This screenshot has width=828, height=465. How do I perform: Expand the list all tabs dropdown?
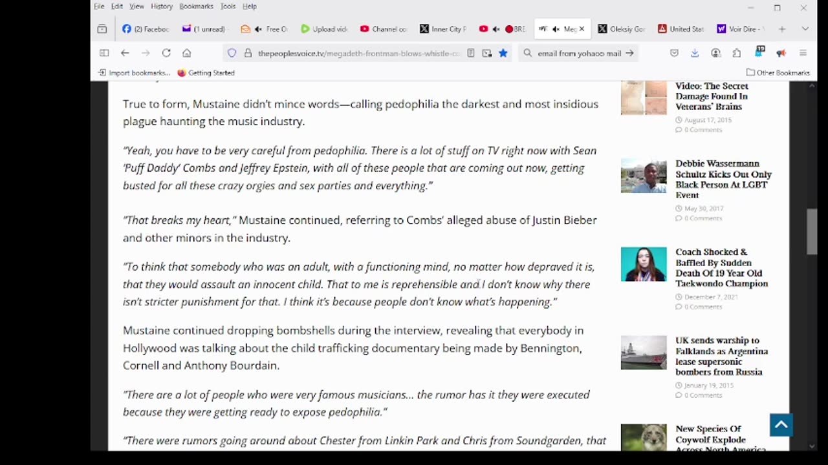[805, 29]
